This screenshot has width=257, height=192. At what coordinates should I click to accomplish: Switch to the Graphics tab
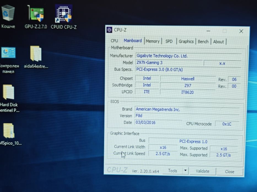(x=186, y=41)
